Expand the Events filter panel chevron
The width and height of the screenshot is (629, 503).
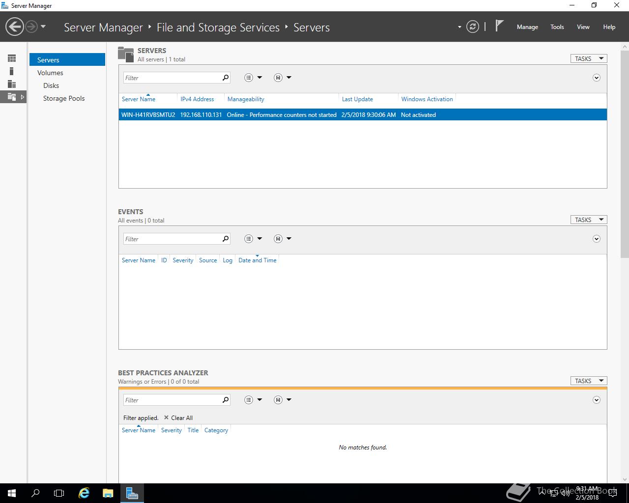(597, 239)
